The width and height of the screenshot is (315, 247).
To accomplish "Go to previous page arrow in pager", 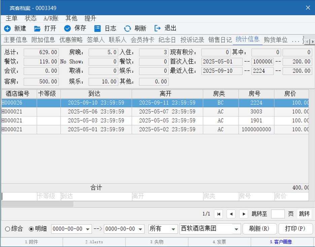I will point(231,214).
